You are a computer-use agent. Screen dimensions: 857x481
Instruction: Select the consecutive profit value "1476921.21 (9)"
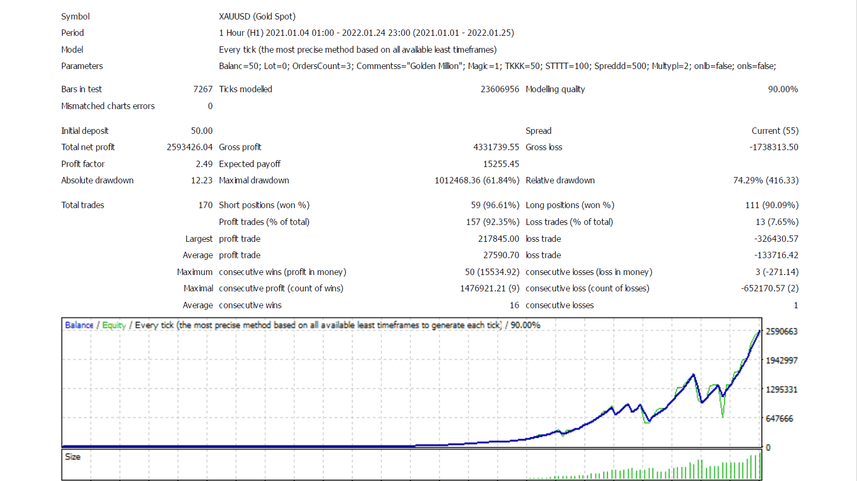(x=490, y=288)
